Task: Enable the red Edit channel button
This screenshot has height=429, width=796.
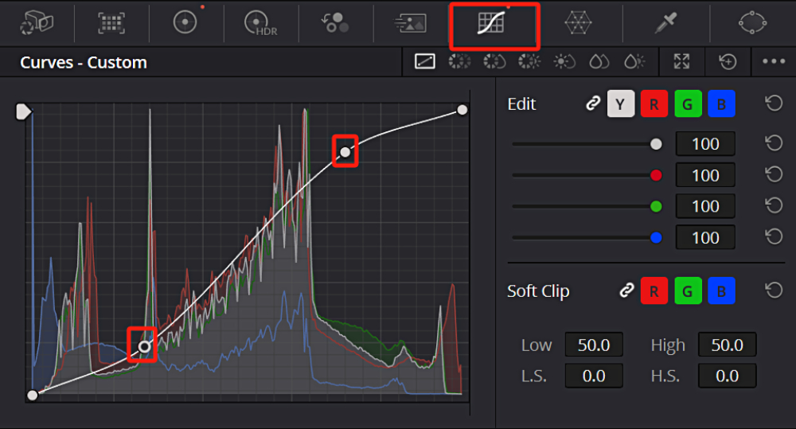Action: pos(654,104)
